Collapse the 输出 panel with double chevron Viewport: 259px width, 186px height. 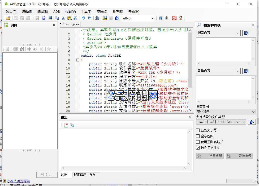tap(191, 117)
